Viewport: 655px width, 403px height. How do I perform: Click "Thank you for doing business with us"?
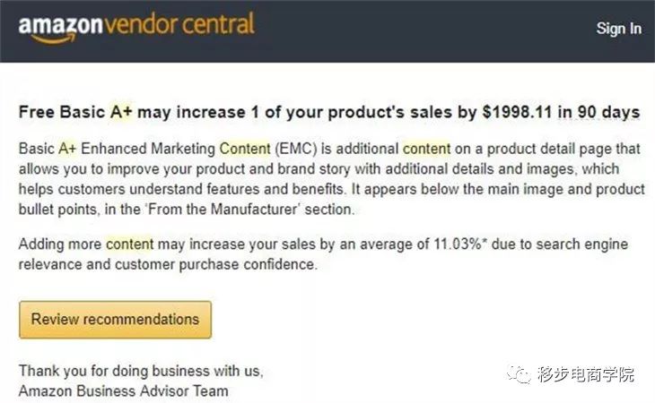pyautogui.click(x=141, y=371)
